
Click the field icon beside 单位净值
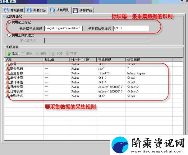(x=7, y=78)
